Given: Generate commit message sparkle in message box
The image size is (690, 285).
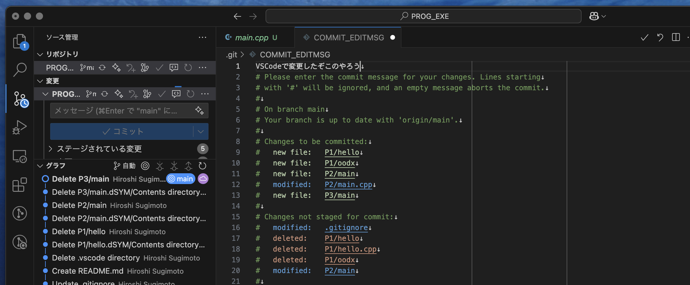Looking at the screenshot, I should [200, 111].
